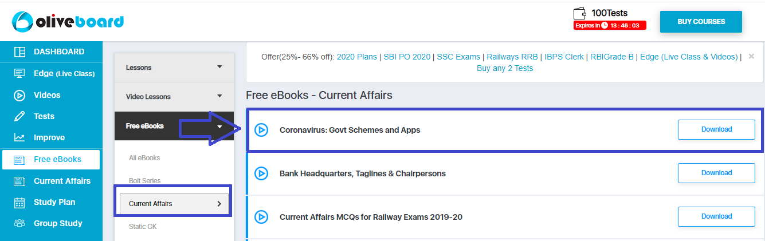The height and width of the screenshot is (241, 765).
Task: Download Current Affairs MCQs for Railway Exams
Action: point(716,216)
